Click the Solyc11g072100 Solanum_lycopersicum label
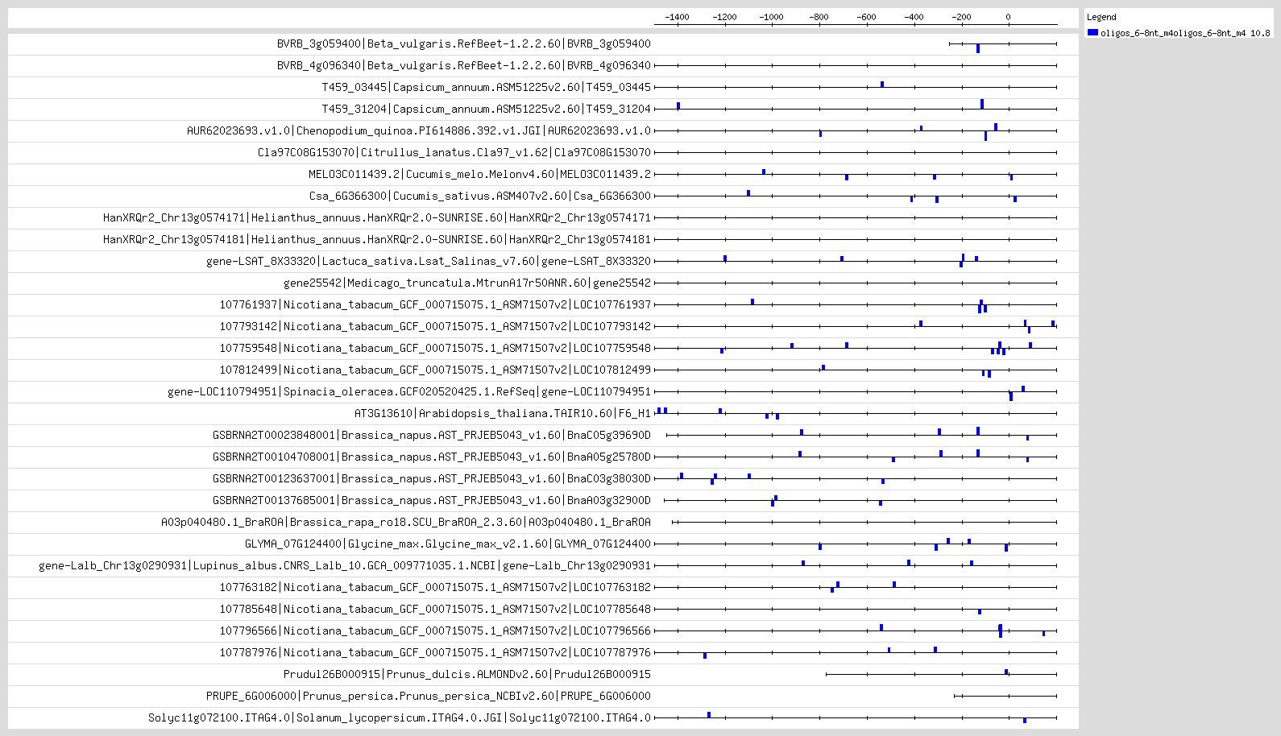Viewport: 1281px width, 736px height. (x=400, y=717)
